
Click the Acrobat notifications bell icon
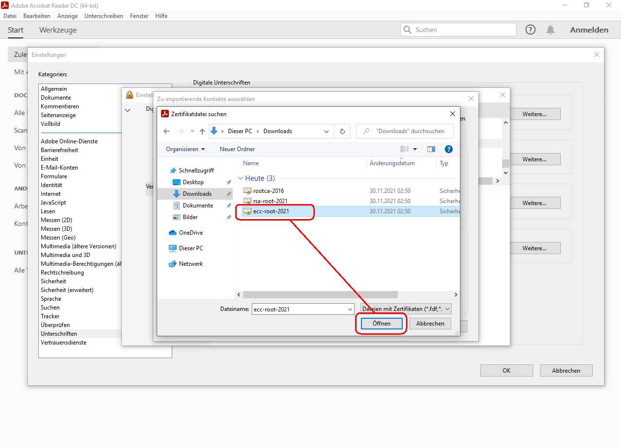coord(550,30)
